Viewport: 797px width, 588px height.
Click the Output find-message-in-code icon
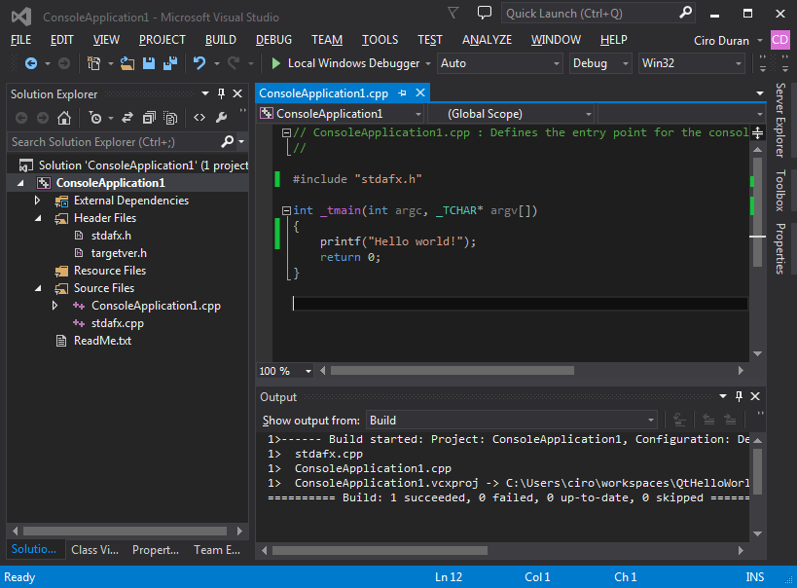tap(679, 421)
